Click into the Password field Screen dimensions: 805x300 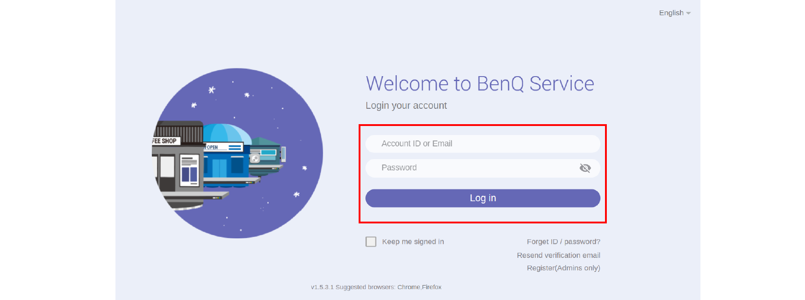pyautogui.click(x=473, y=168)
